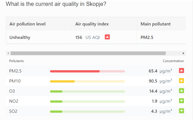Click the PM2.5 red concentration bar
The width and height of the screenshot is (193, 120).
[x=75, y=71]
